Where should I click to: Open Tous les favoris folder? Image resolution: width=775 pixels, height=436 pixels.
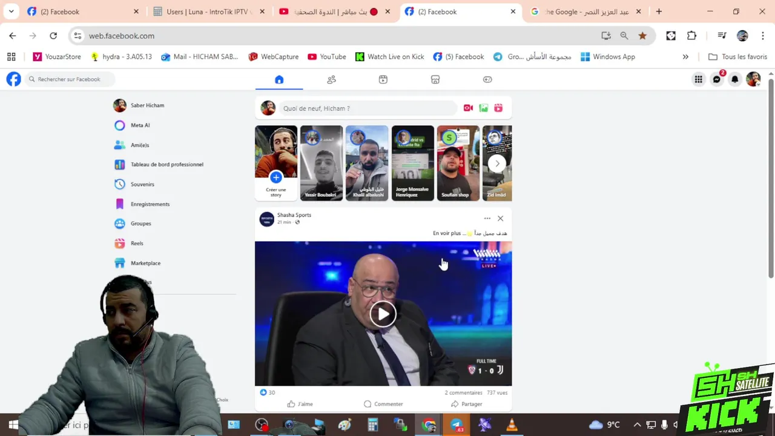737,57
